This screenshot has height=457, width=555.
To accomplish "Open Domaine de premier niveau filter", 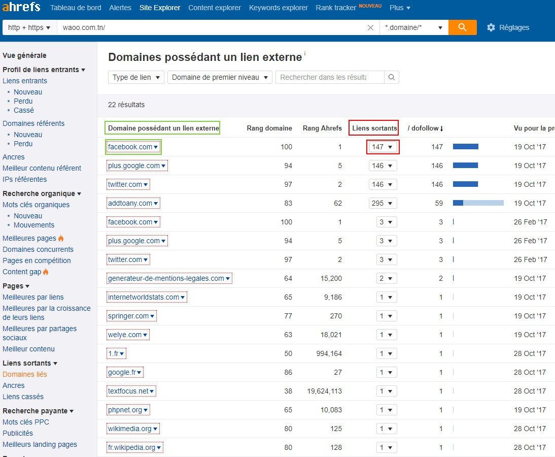I will (x=220, y=77).
